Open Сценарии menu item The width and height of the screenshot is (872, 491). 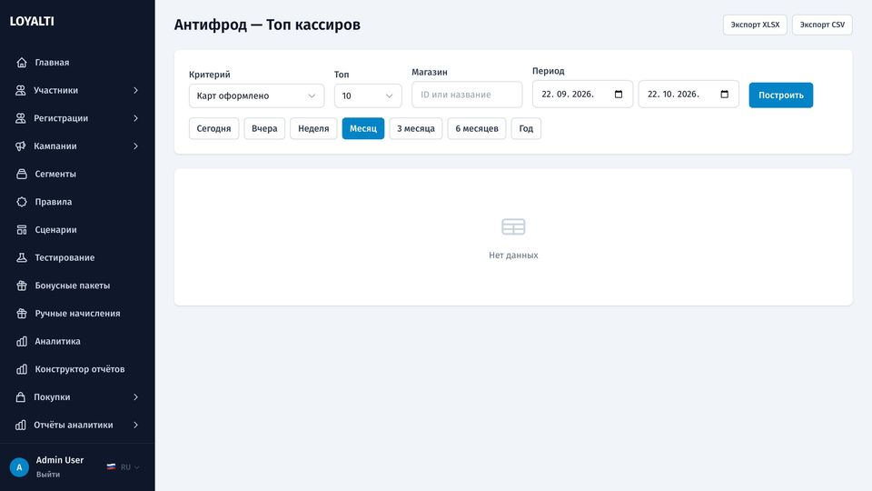click(77, 229)
